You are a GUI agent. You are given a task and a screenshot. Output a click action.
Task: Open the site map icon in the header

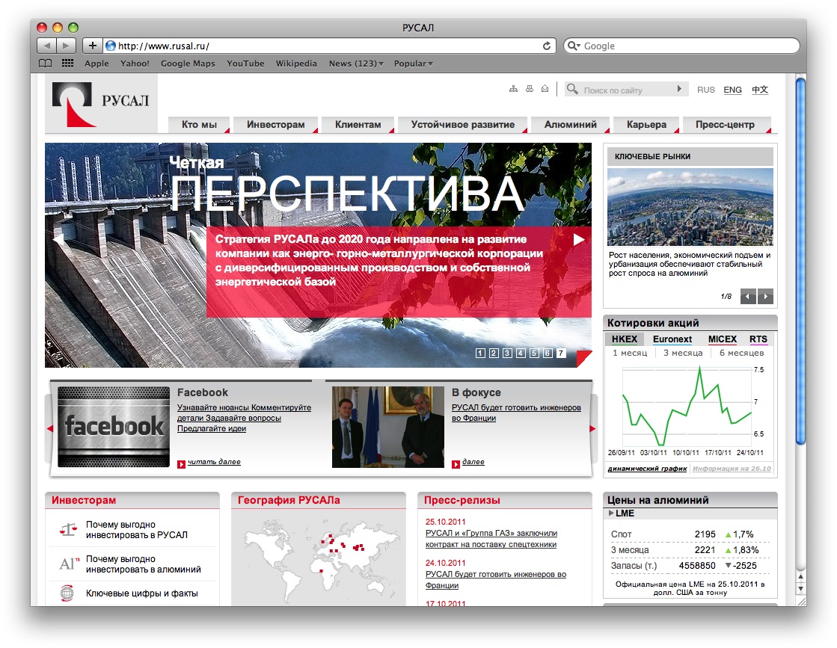pyautogui.click(x=513, y=89)
